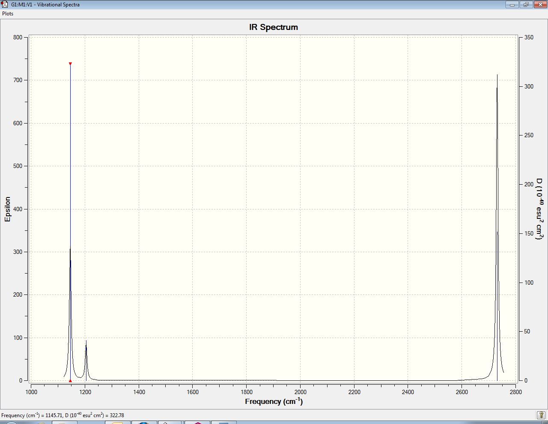Click the "50" D axis tick label

[527, 331]
